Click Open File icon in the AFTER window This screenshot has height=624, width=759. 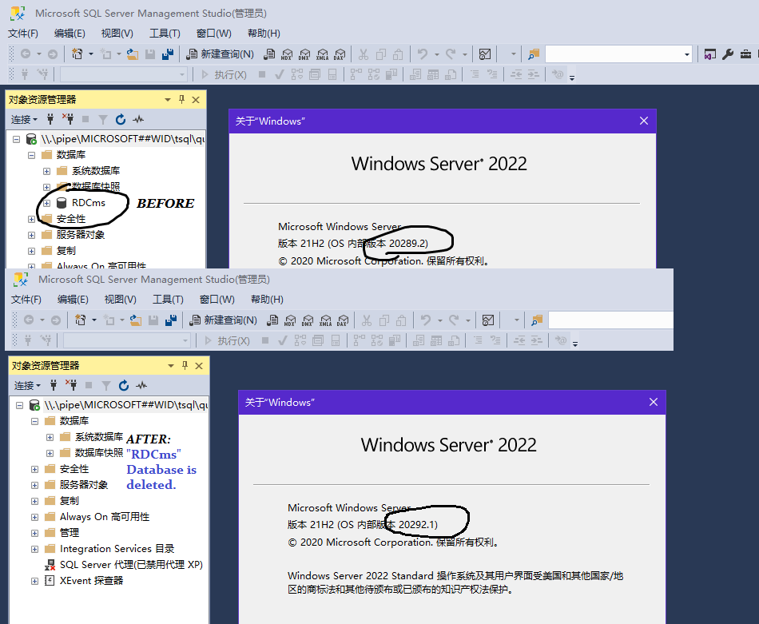coord(136,320)
